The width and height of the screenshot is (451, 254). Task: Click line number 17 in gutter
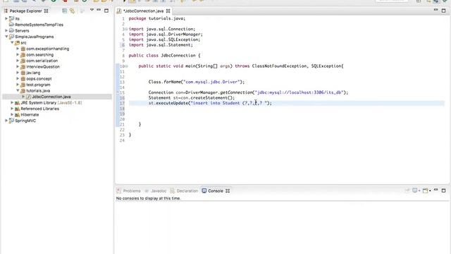point(122,103)
